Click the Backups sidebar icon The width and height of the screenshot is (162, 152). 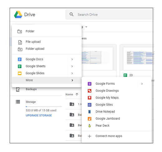[x=18, y=89]
